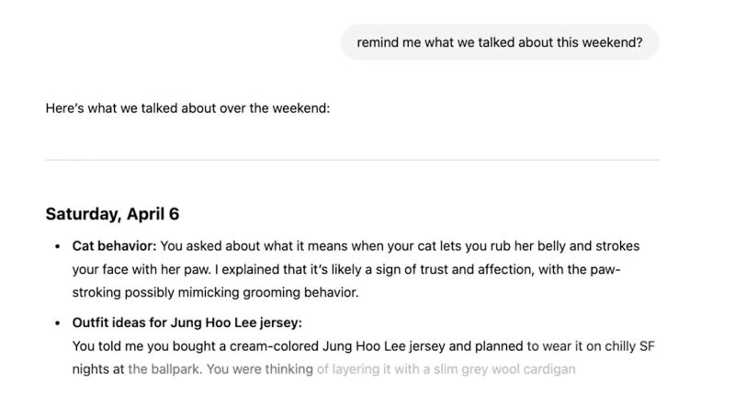Click the bullet dot beside Outfit ideas
Screen dimensions: 735x417
tap(57, 322)
